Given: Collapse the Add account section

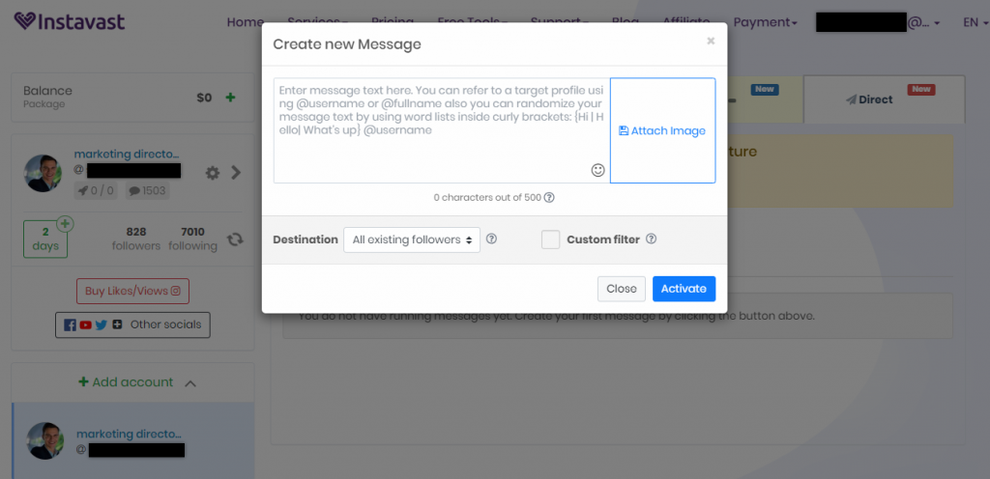Looking at the screenshot, I should point(190,382).
